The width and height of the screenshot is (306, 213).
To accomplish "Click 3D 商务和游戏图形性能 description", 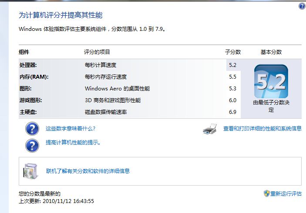I will click(113, 100).
